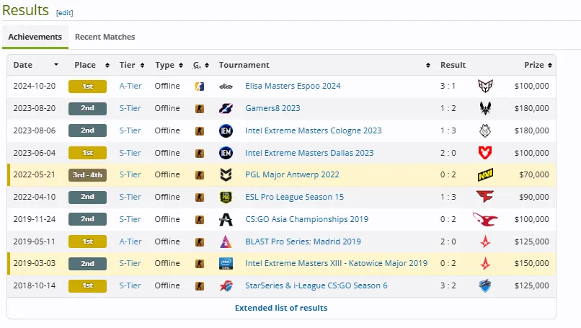
Task: Click the prize value $70,000
Action: click(x=534, y=174)
